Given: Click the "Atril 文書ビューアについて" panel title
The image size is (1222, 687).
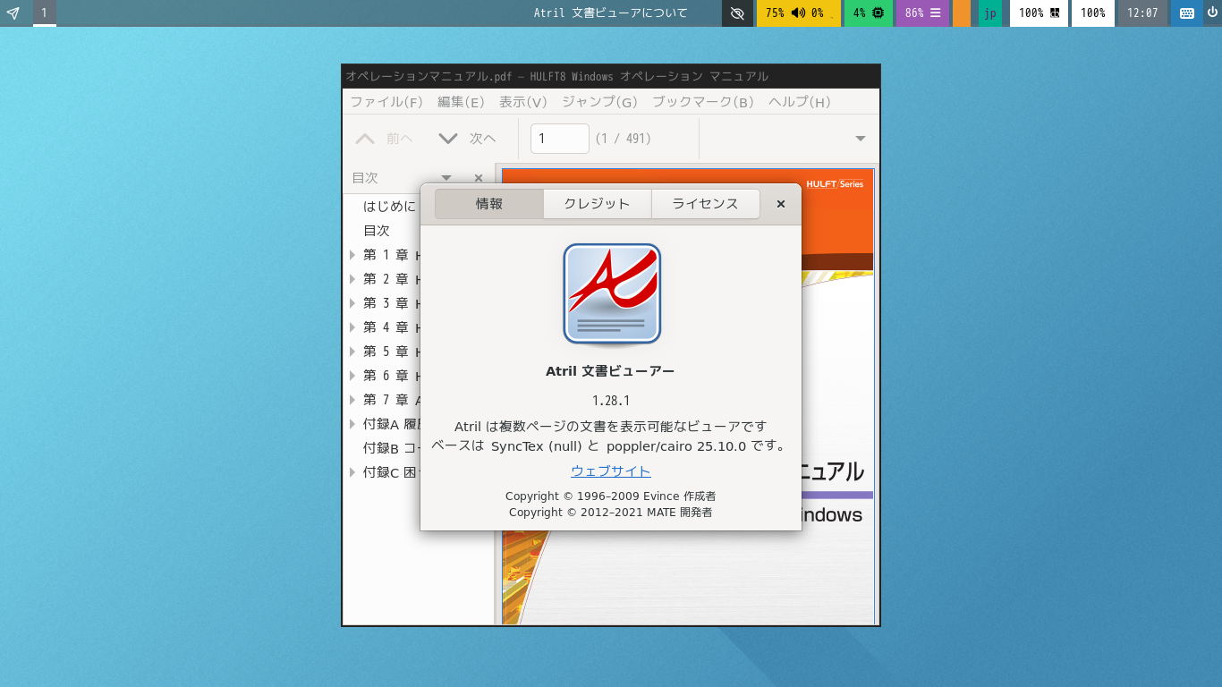Looking at the screenshot, I should pyautogui.click(x=611, y=13).
